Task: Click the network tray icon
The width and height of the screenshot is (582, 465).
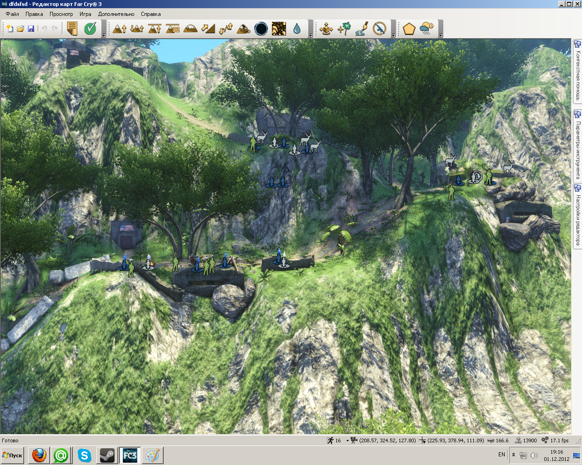Action: point(523,455)
